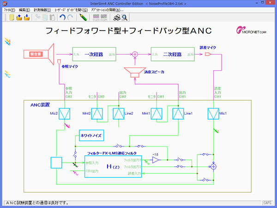Click the copy icon in toolbar

[x=45, y=18]
